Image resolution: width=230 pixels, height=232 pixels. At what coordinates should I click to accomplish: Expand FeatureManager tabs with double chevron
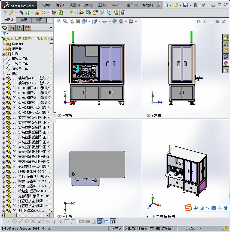tap(51, 28)
